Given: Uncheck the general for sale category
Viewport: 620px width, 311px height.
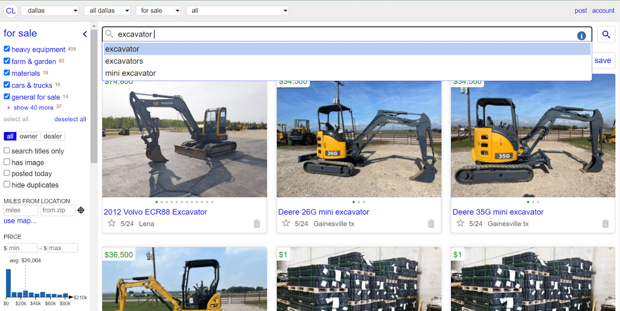Looking at the screenshot, I should 7,97.
